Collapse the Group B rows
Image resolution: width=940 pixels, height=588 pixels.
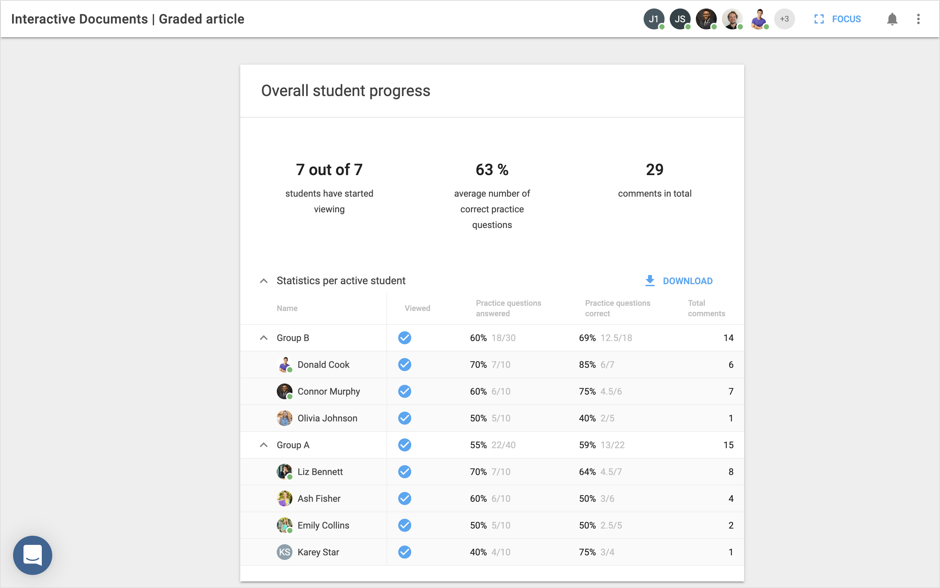tap(264, 337)
